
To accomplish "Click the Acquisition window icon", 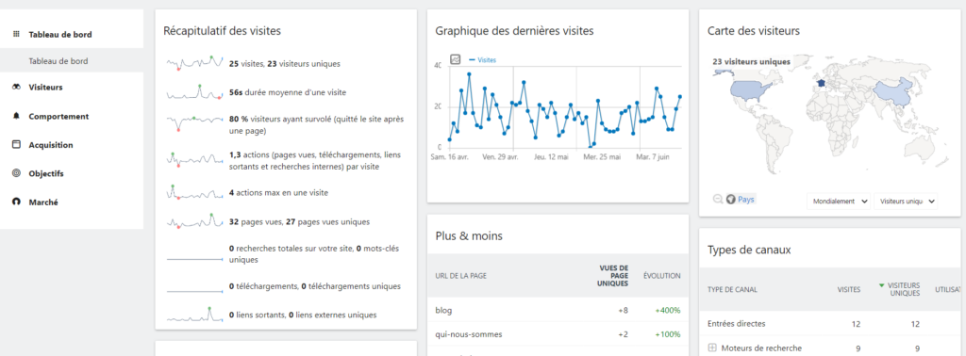I will tap(17, 145).
